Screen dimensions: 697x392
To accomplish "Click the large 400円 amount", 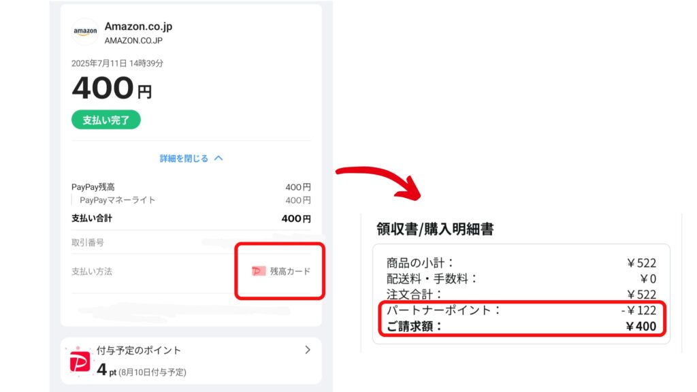I will coord(112,88).
